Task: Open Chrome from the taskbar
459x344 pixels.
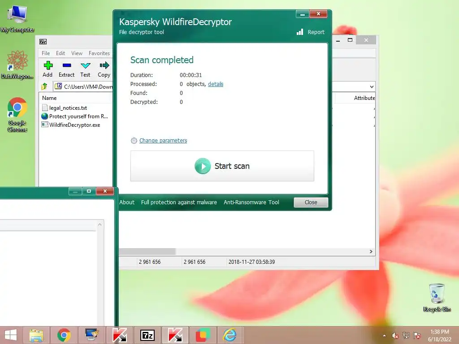Action: click(x=64, y=335)
